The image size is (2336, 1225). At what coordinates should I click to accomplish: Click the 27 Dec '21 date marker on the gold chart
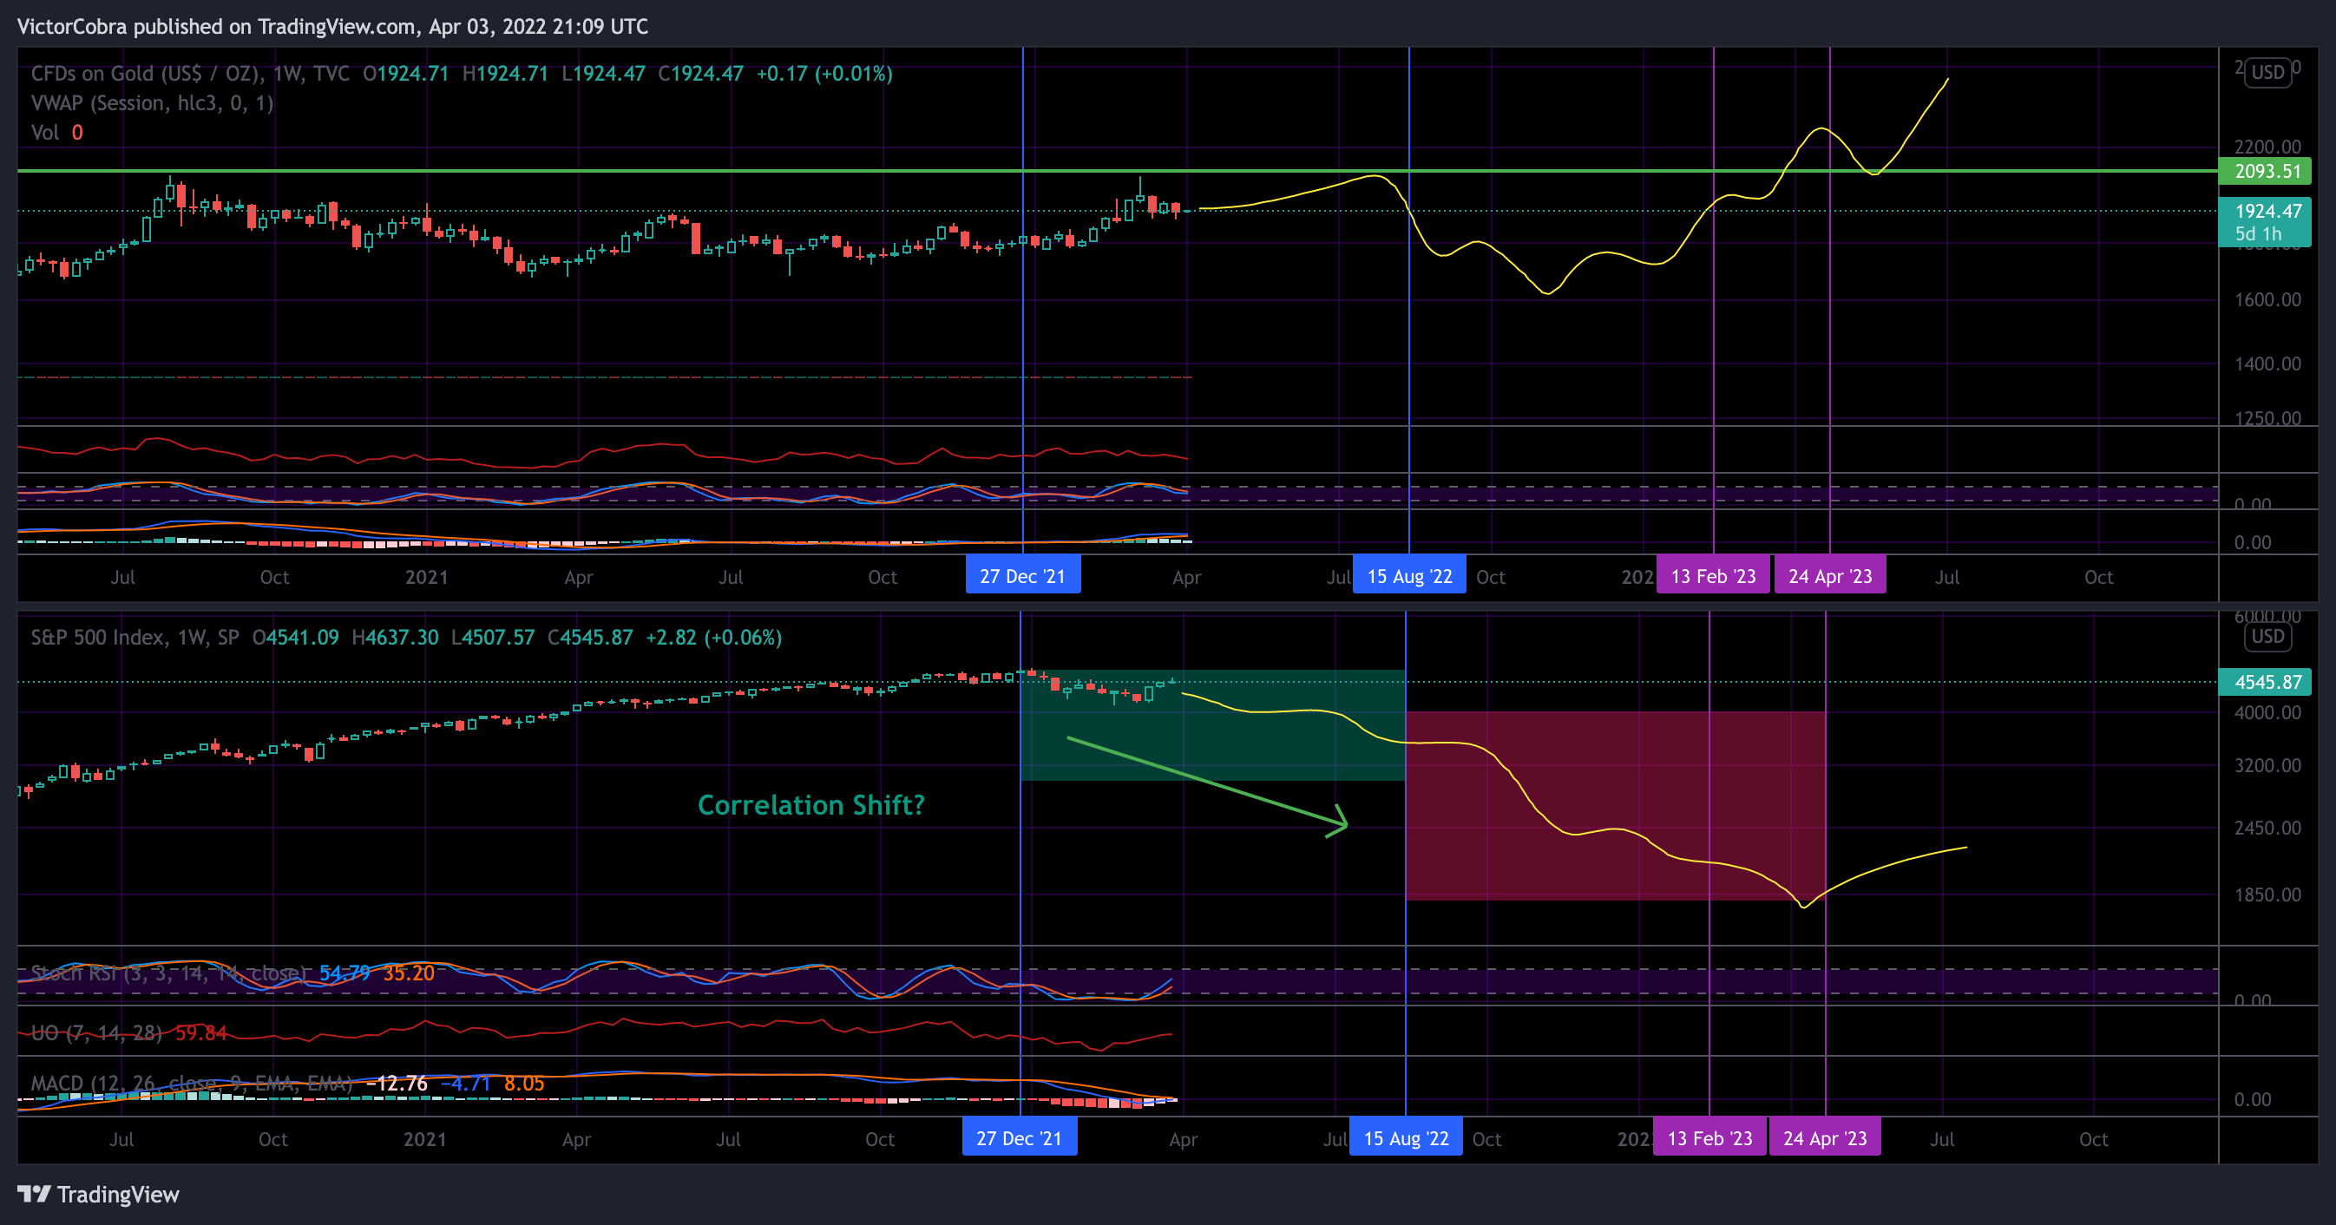pyautogui.click(x=1022, y=576)
